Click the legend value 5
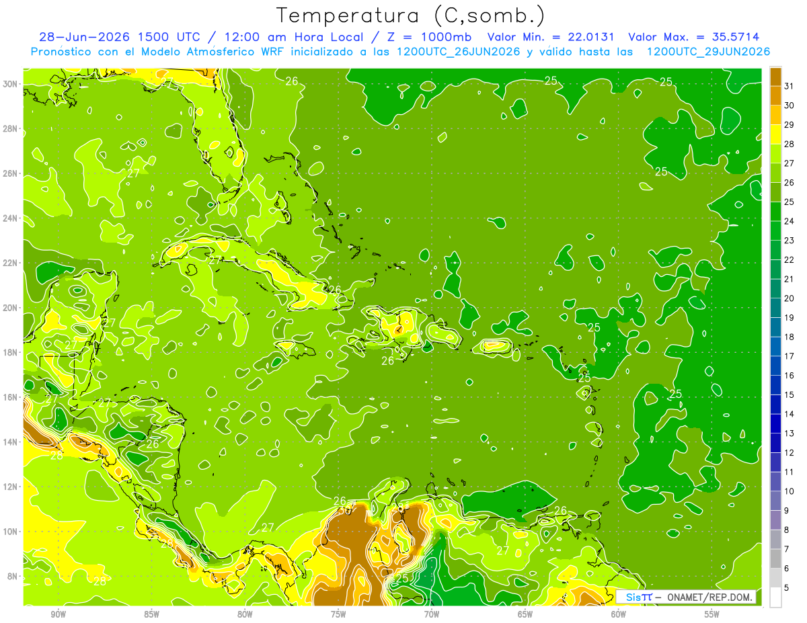Image resolution: width=807 pixels, height=623 pixels. click(x=787, y=588)
